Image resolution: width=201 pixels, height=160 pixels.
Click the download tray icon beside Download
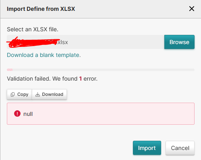coord(37,94)
